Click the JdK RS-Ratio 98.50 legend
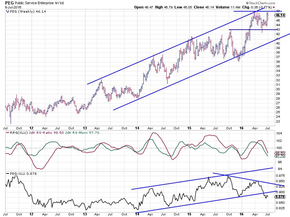This screenshot has height=217, width=290. pos(46,133)
